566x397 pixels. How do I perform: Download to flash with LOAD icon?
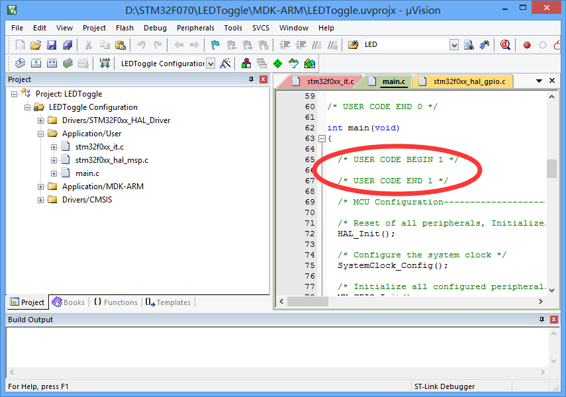105,64
